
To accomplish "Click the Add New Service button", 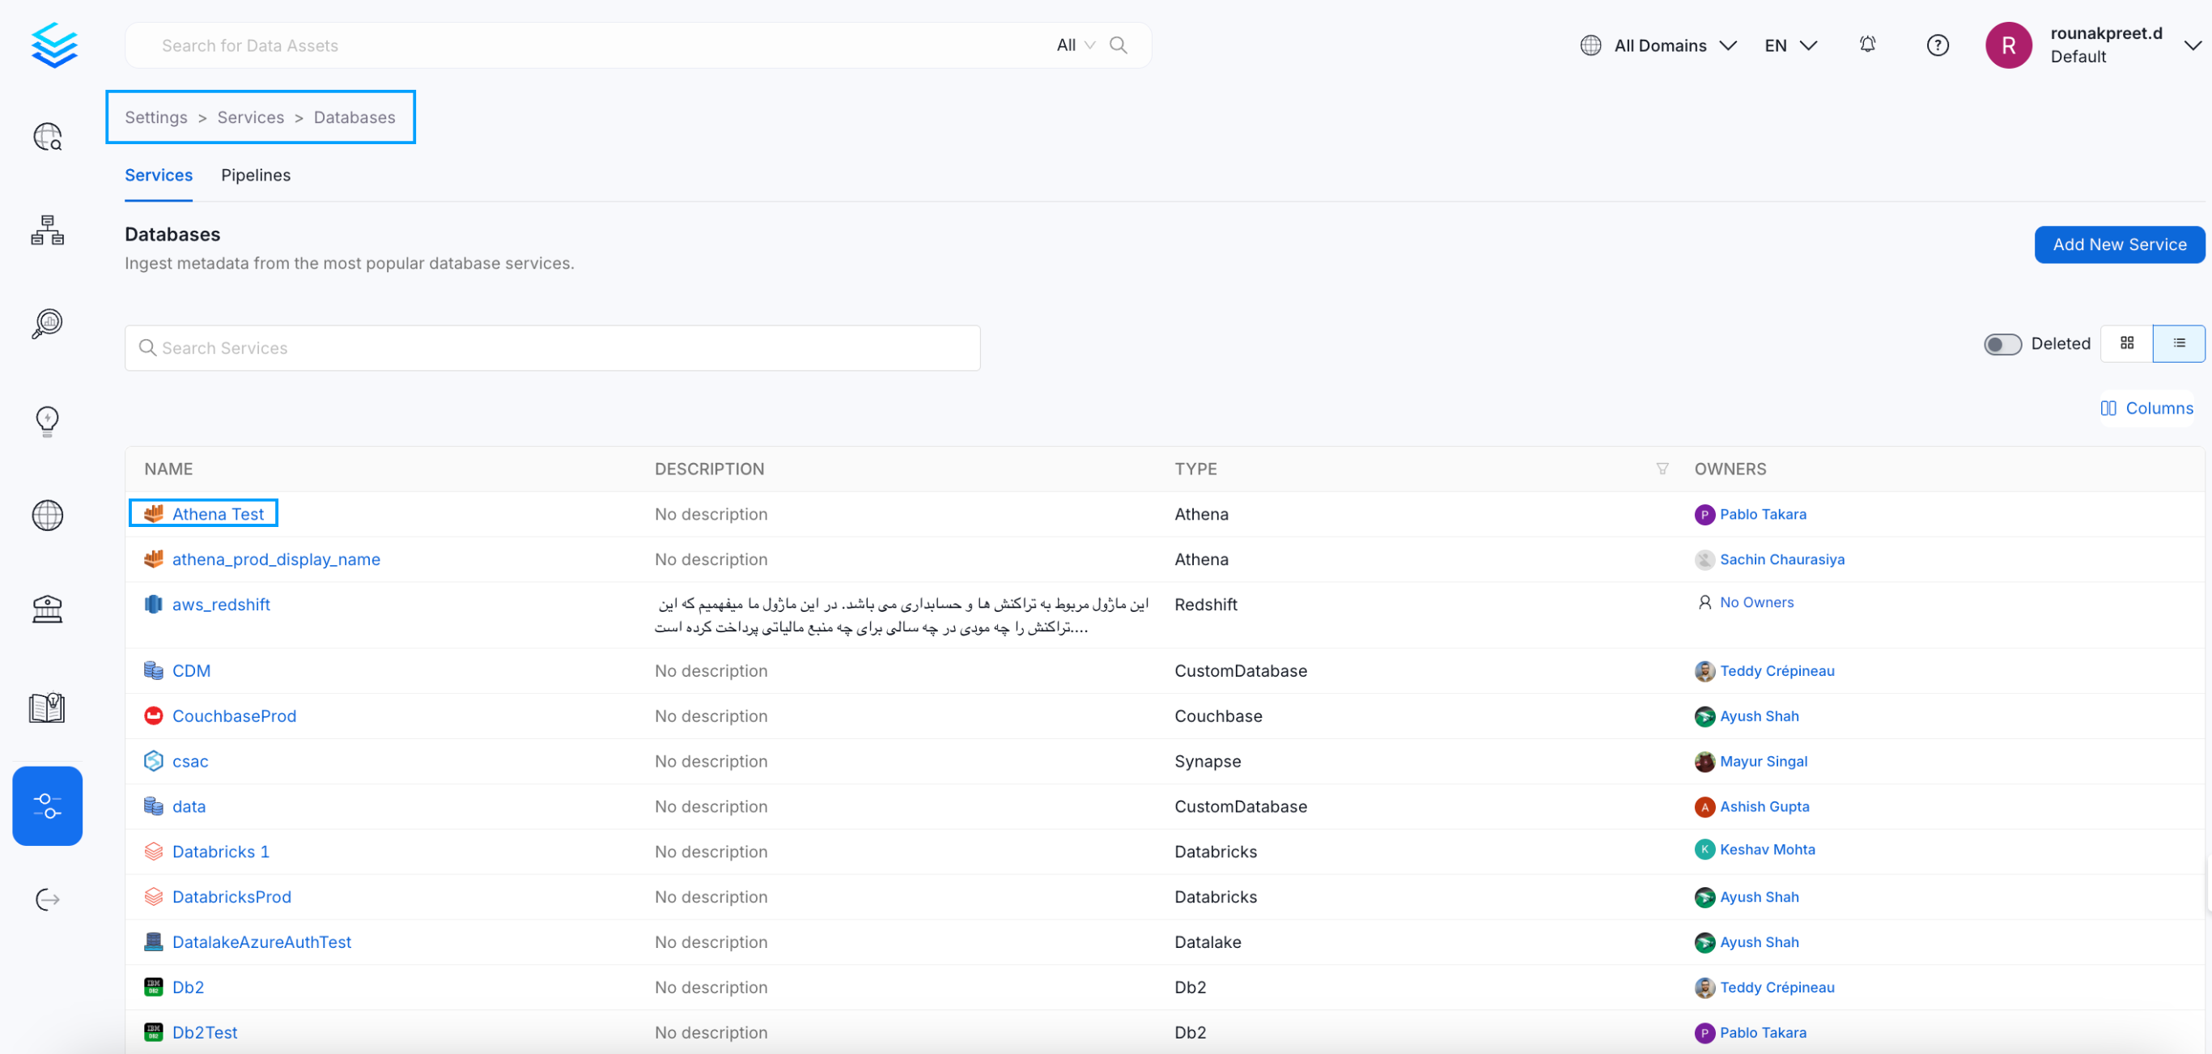I will [x=2118, y=244].
